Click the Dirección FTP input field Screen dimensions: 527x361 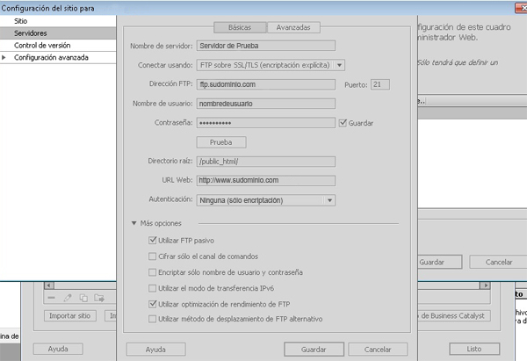266,84
